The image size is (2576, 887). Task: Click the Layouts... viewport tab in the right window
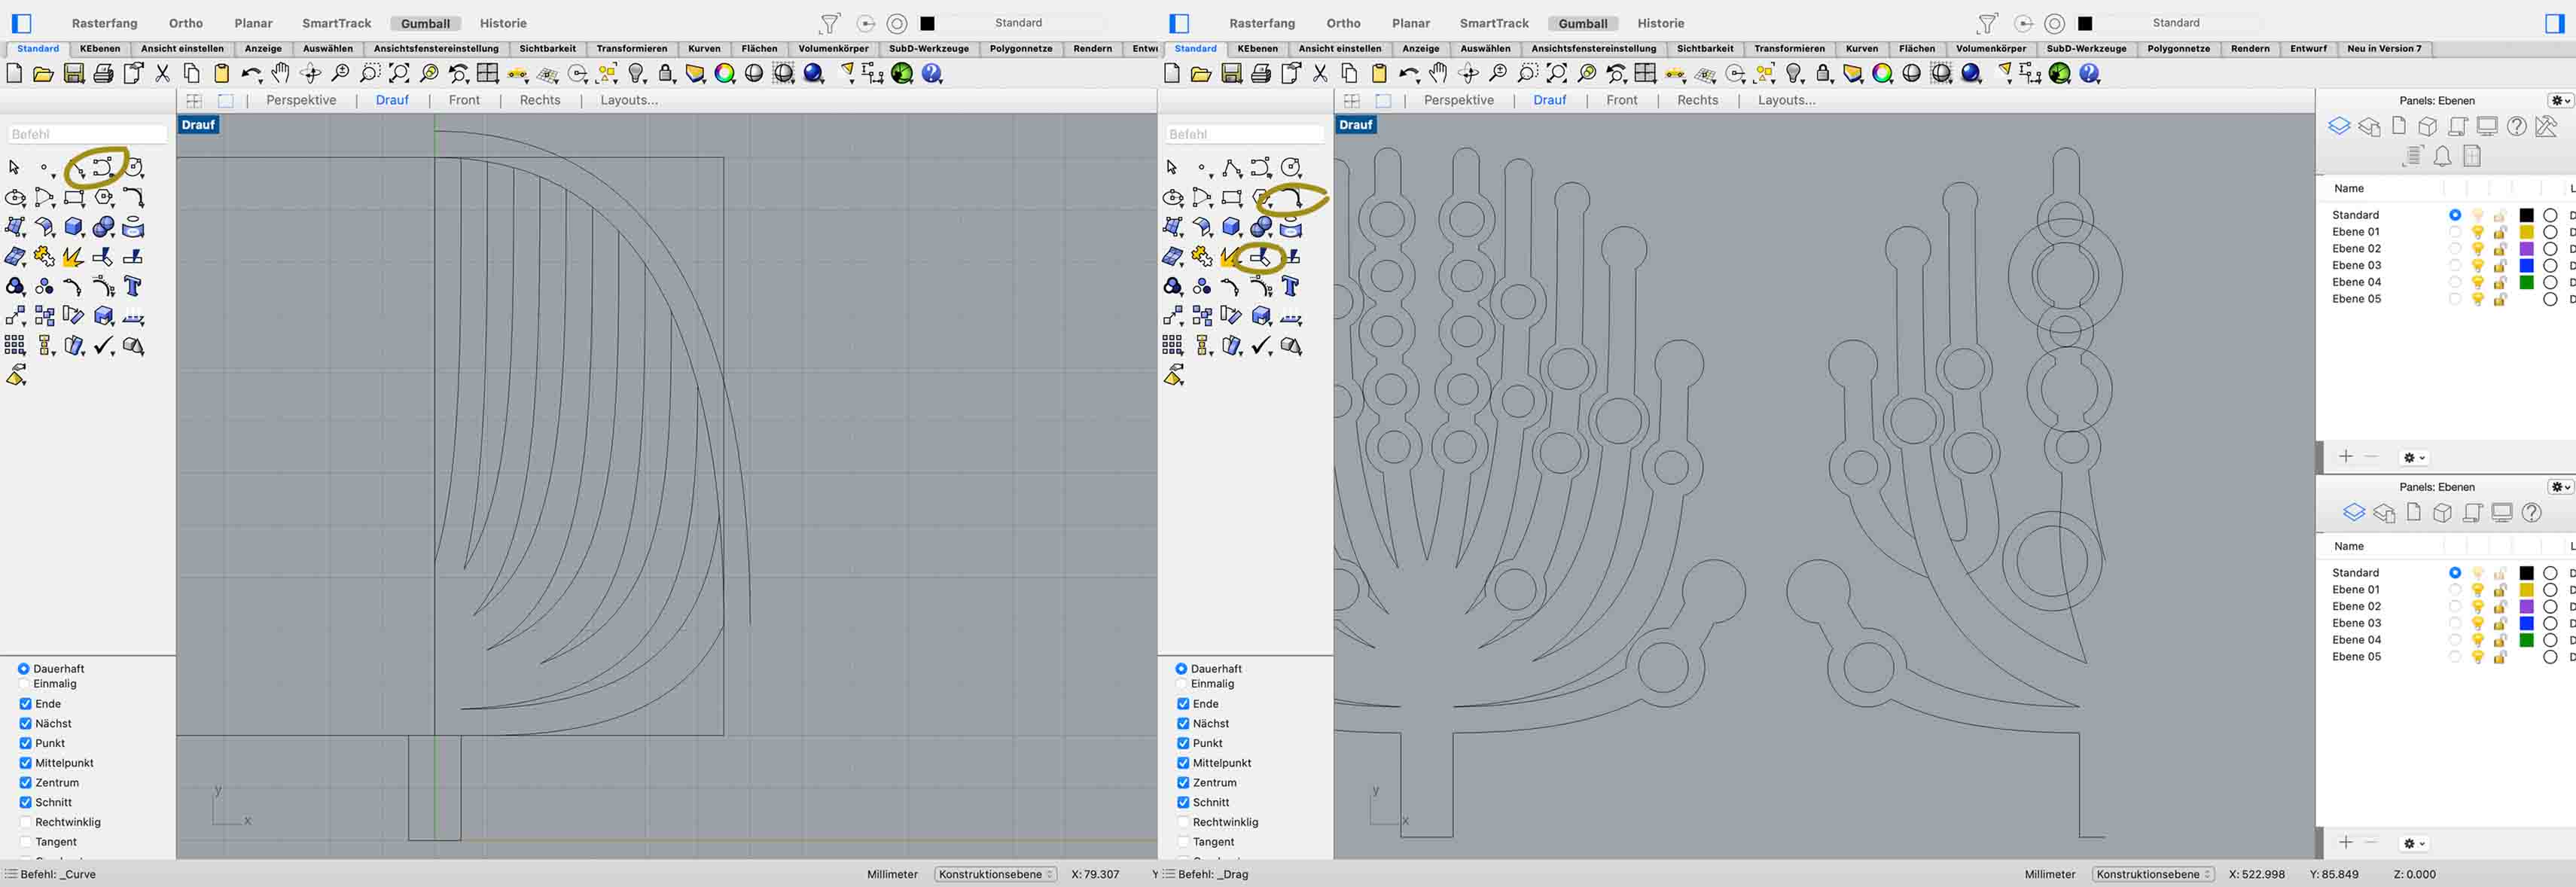1786,100
